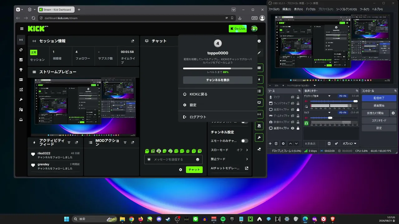
Task: Mute デスクトップ音声 in OBS mixer
Action: pos(306,101)
